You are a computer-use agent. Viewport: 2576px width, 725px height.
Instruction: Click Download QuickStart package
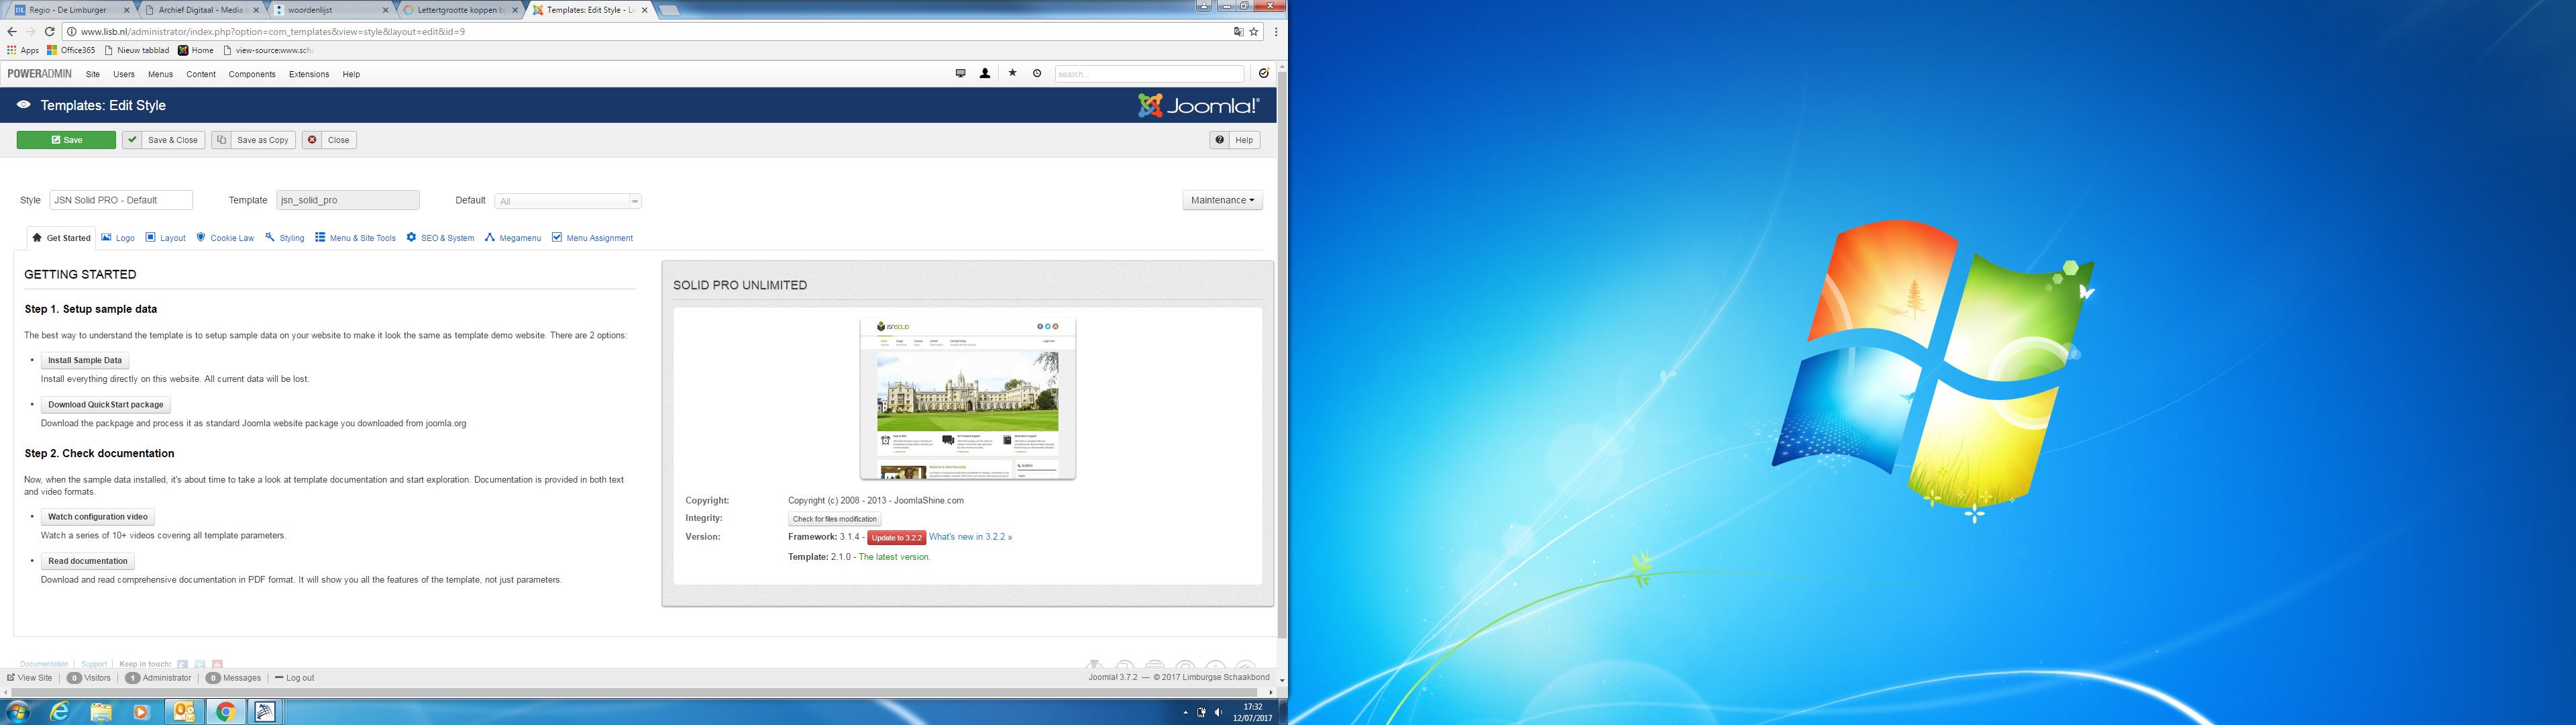(106, 405)
